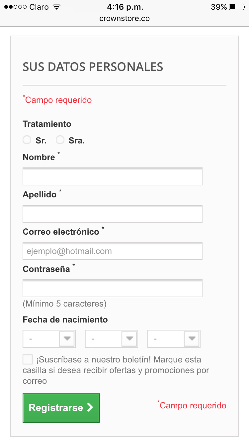Screen dimensions: 249x444
Task: Select the Sr. radio button
Action: 27,140
